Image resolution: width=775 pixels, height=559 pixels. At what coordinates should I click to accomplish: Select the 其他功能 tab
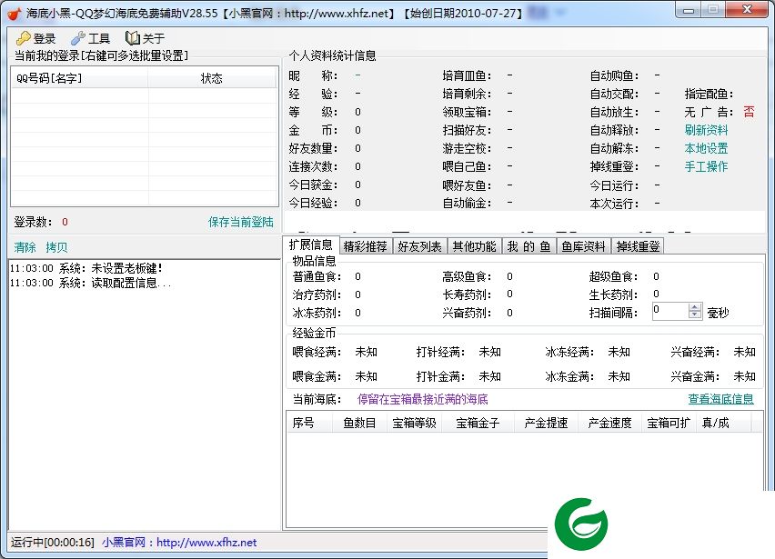[x=475, y=246]
